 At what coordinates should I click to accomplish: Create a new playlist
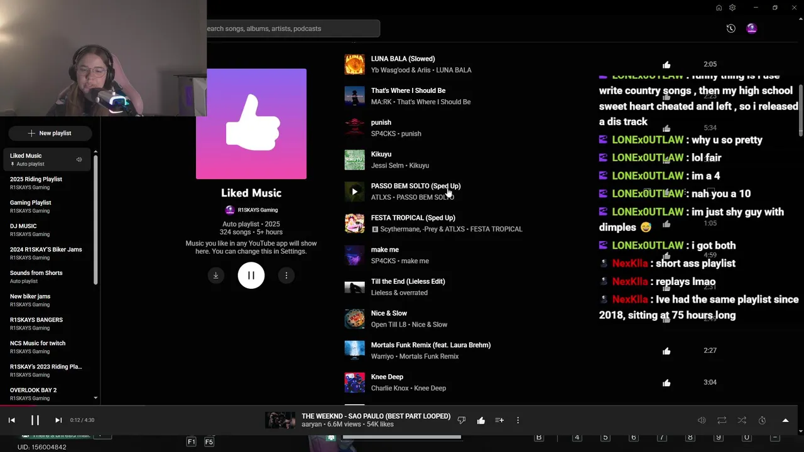tap(50, 133)
